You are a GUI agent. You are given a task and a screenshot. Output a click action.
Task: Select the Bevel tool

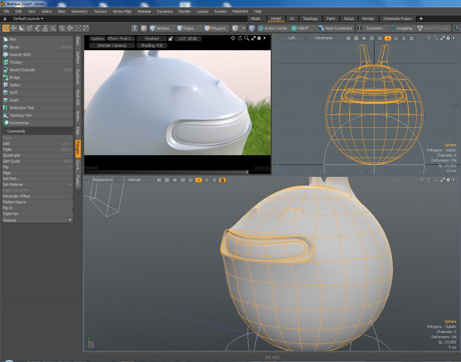pyautogui.click(x=14, y=47)
